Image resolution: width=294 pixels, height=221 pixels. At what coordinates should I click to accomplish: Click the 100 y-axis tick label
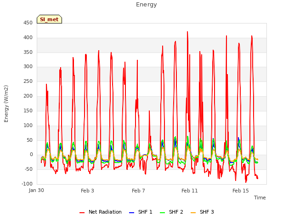pyautogui.click(x=28, y=125)
